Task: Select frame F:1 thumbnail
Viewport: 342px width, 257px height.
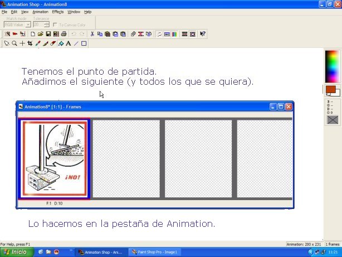Action: click(x=54, y=159)
